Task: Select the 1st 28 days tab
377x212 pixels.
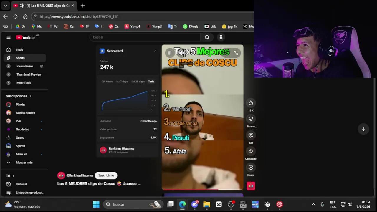Action: [138, 82]
